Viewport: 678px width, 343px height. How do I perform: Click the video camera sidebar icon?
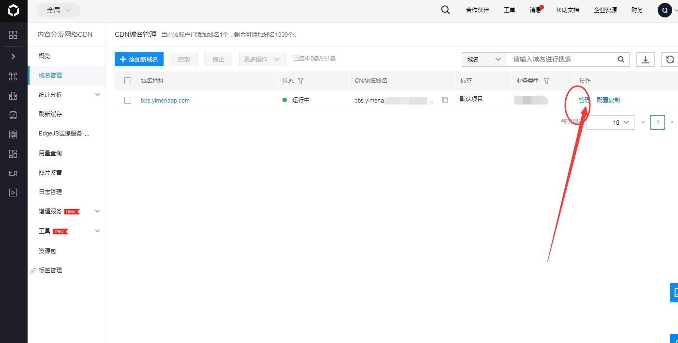(x=13, y=173)
